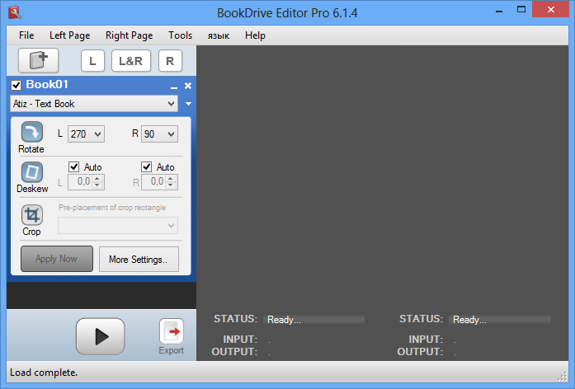Open the File menu
The width and height of the screenshot is (575, 389).
point(26,35)
